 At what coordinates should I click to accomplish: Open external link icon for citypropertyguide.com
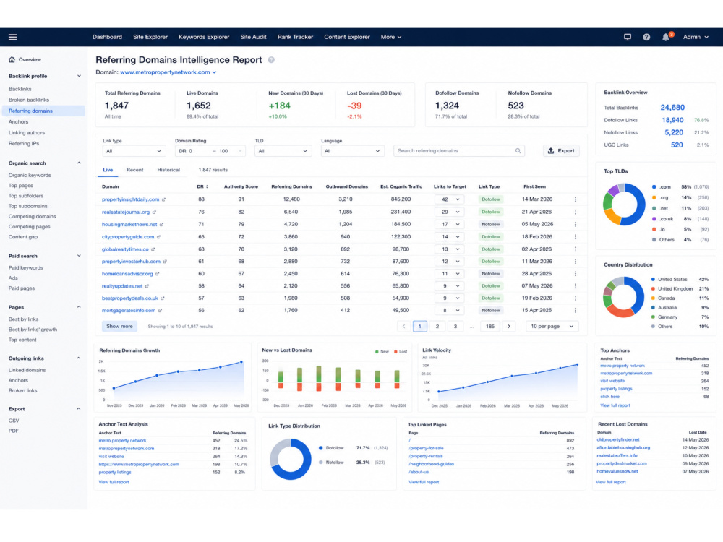[158, 237]
